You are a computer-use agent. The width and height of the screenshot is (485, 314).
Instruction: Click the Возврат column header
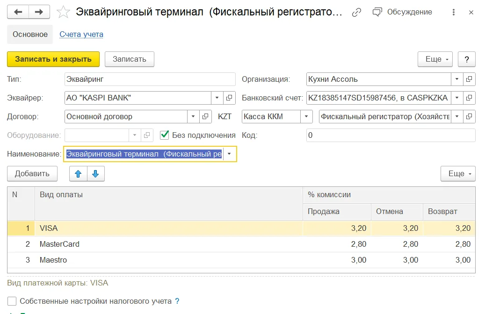click(x=449, y=211)
